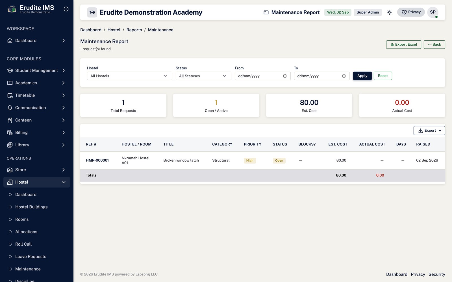Viewport: 452px width, 282px height.
Task: Click the Timetable calendar icon
Action: (10, 95)
